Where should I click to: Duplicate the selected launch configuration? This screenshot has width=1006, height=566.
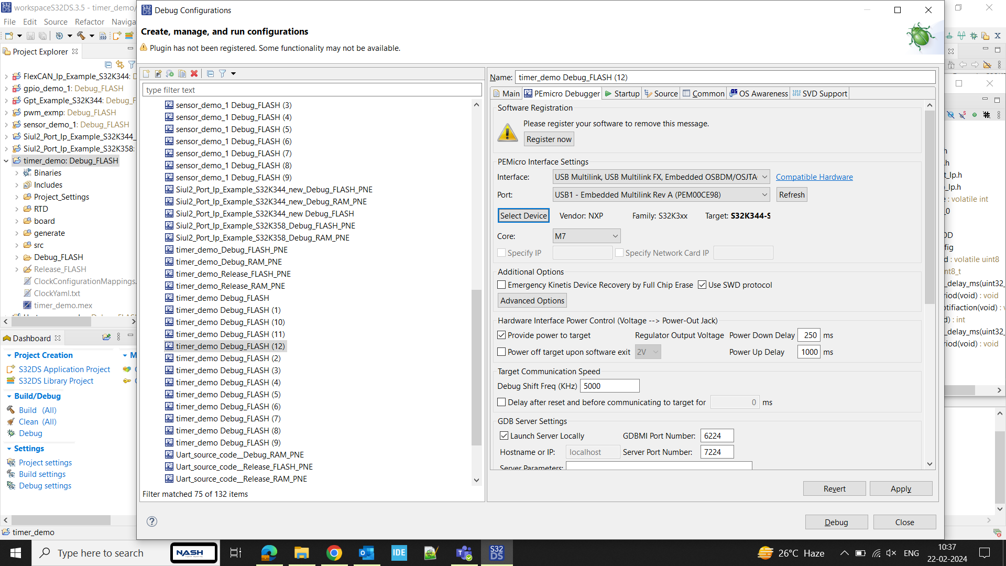coord(182,74)
